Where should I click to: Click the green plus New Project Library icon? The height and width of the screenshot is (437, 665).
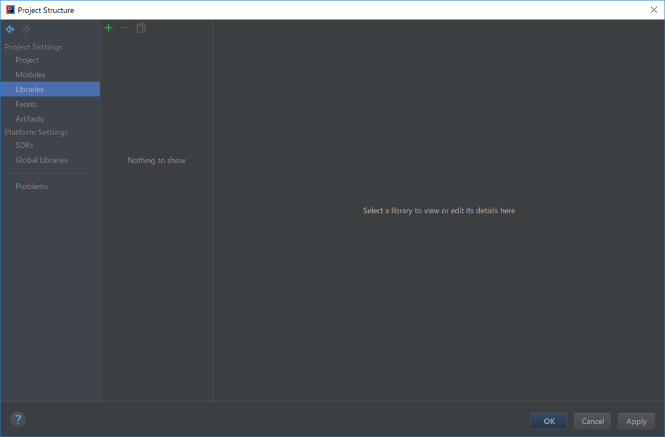(x=108, y=28)
